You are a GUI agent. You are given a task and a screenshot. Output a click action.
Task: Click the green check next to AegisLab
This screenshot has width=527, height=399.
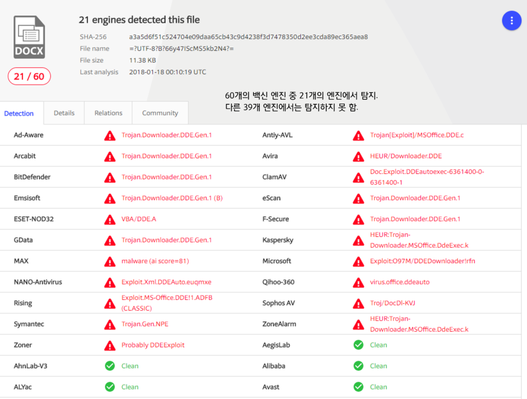pos(358,345)
